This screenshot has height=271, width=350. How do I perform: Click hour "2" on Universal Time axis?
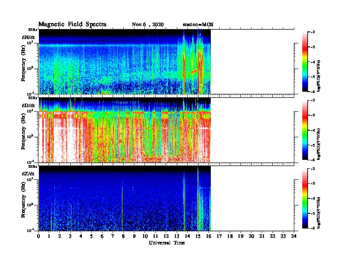point(60,236)
